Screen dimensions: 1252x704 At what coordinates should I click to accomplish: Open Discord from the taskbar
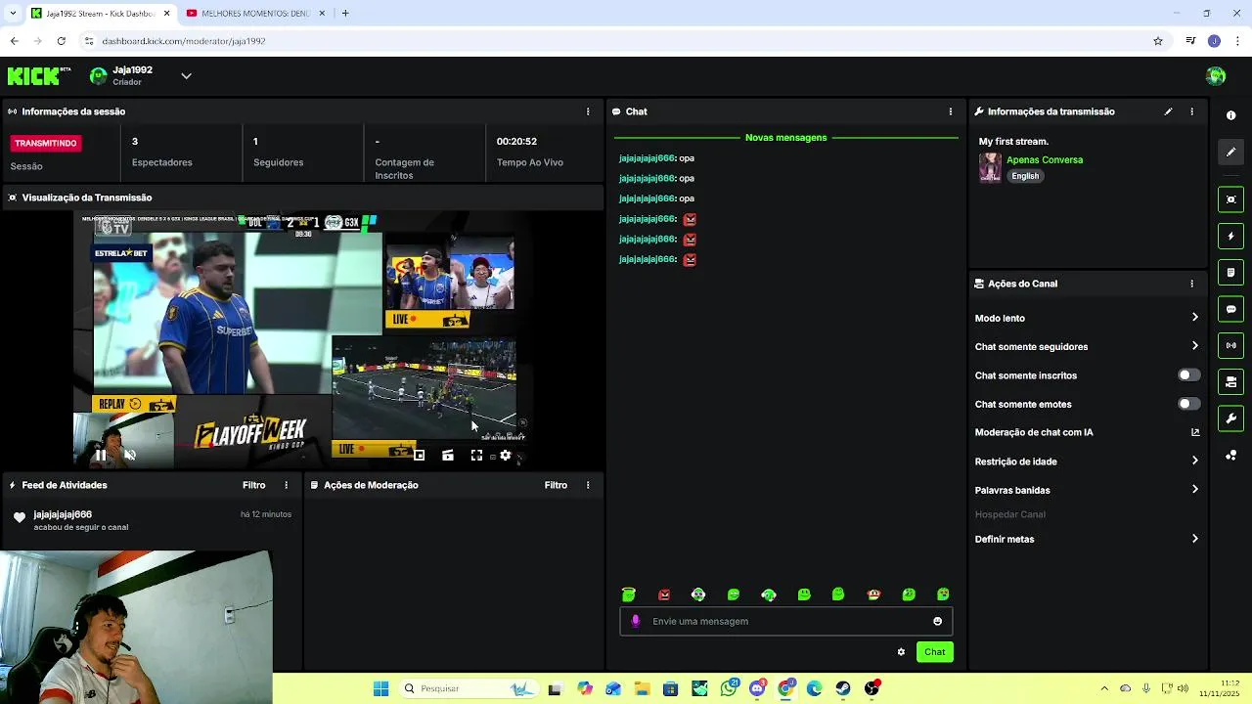click(x=756, y=688)
